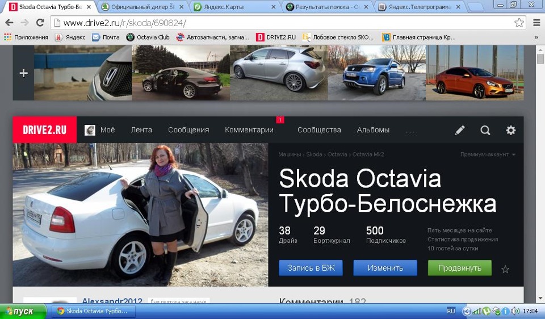The width and height of the screenshot is (545, 319).
Task: Click the green Продвинуть button
Action: (x=459, y=268)
